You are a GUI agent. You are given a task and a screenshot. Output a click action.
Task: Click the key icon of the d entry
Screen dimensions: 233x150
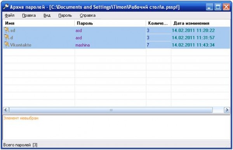click(x=7, y=37)
